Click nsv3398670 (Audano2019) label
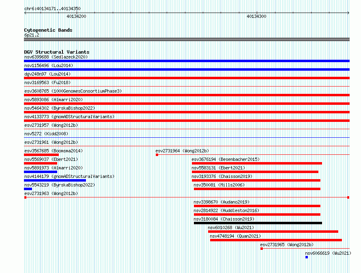Screen dimensions: 361x273 tap(221, 202)
